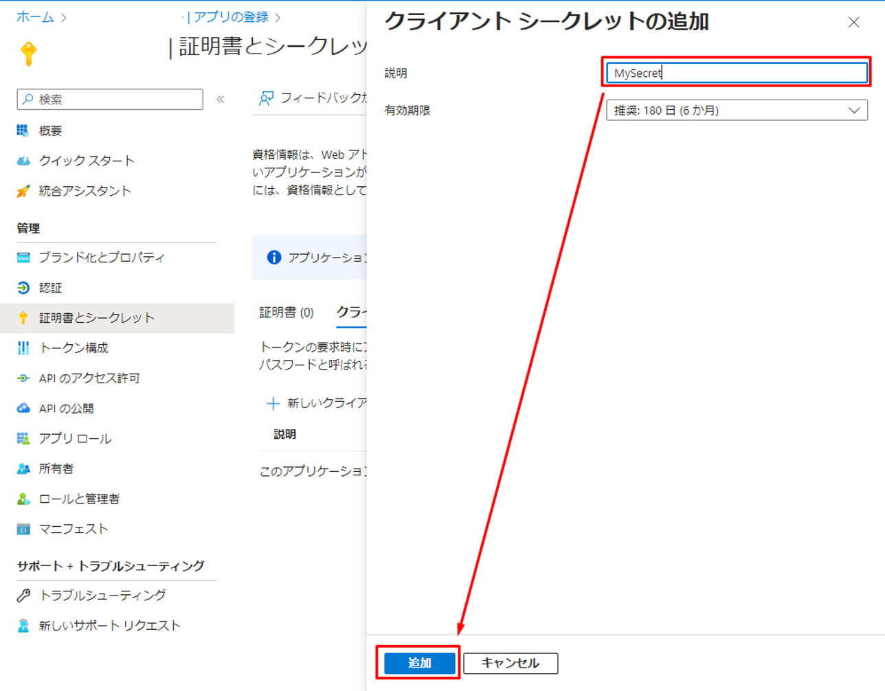Open API の公開 page
Image resolution: width=885 pixels, height=691 pixels.
[66, 408]
